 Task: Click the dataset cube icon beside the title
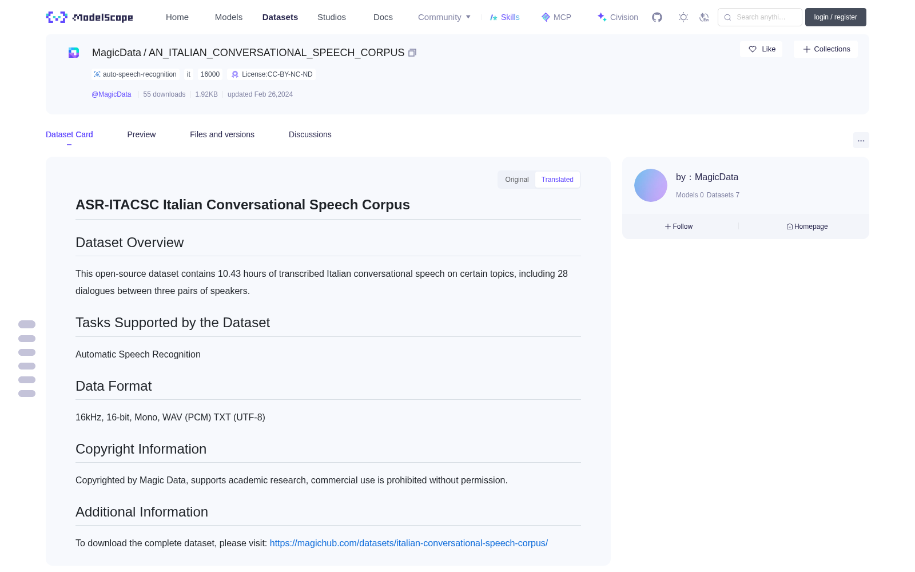74,53
